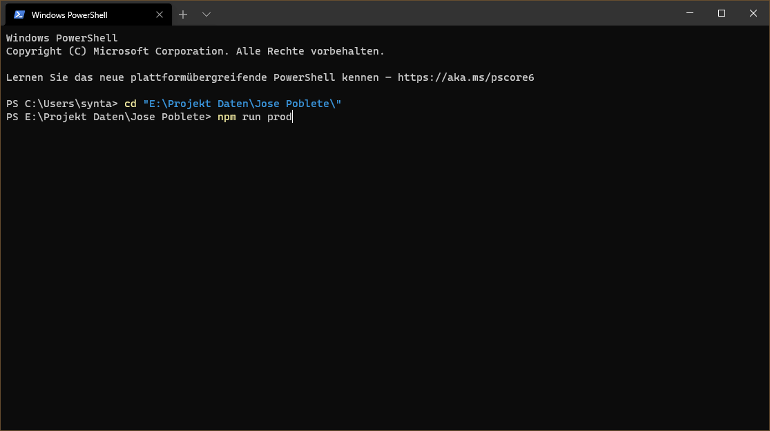Click the PowerShell icon in the tab
The height and width of the screenshot is (431, 770).
click(19, 15)
